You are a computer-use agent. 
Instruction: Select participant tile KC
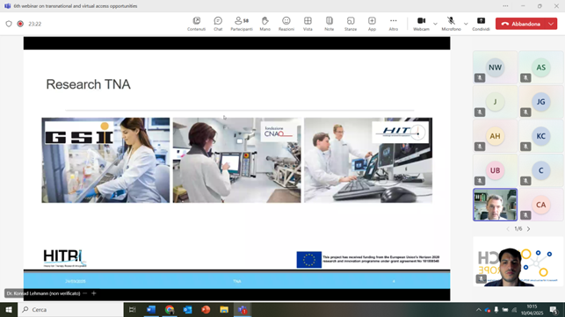pos(541,136)
